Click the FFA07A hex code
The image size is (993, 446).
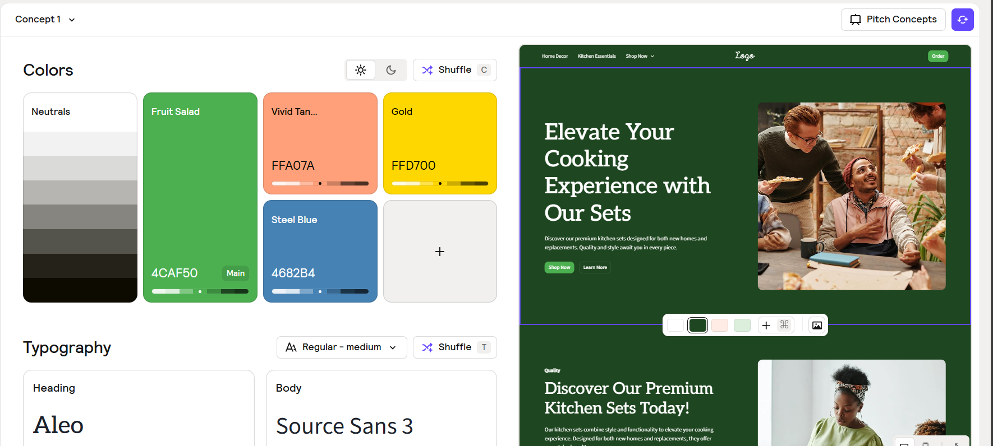click(293, 166)
